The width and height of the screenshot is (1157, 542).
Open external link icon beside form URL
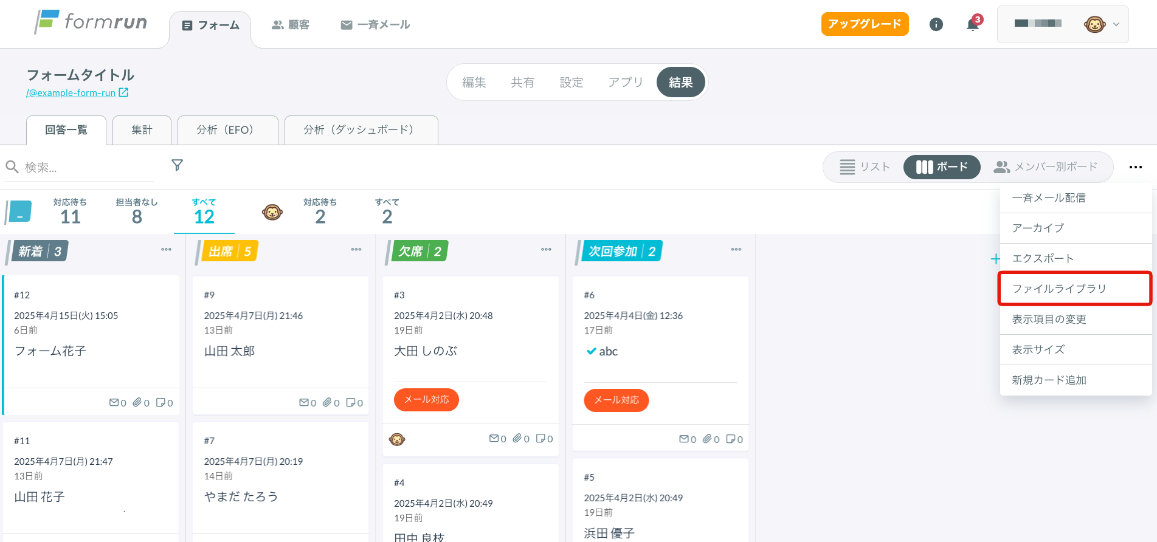pos(123,92)
